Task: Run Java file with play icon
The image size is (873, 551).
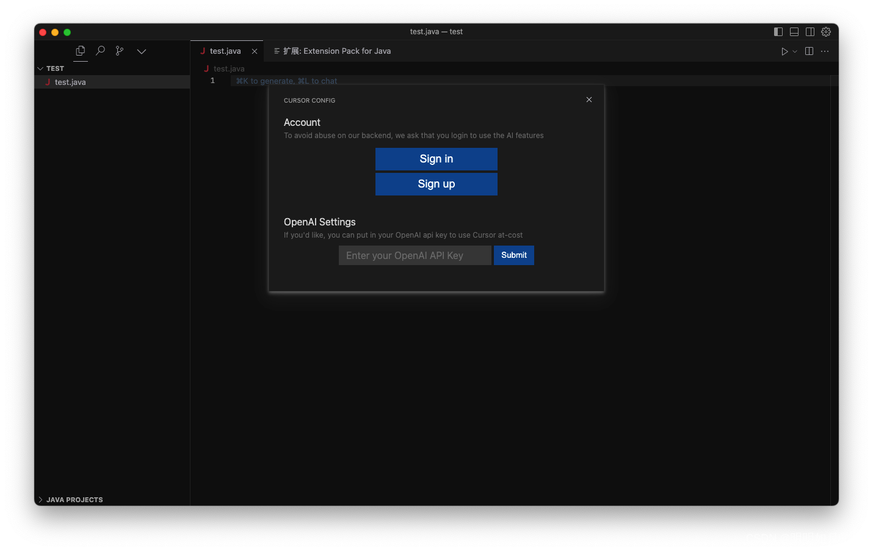Action: (784, 51)
